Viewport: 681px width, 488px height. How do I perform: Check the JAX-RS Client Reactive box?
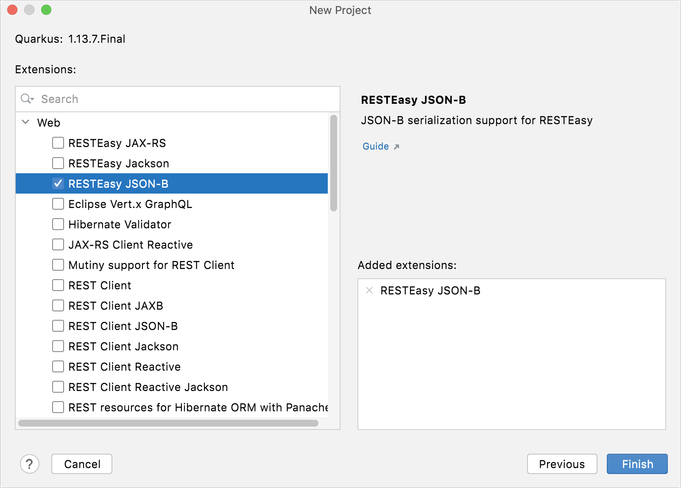(x=58, y=244)
